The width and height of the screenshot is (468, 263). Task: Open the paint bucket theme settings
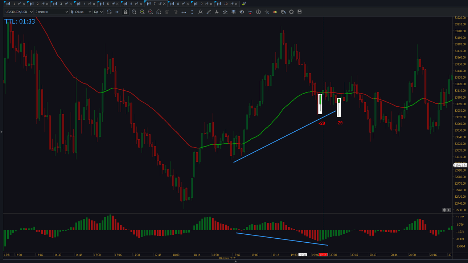point(283,12)
